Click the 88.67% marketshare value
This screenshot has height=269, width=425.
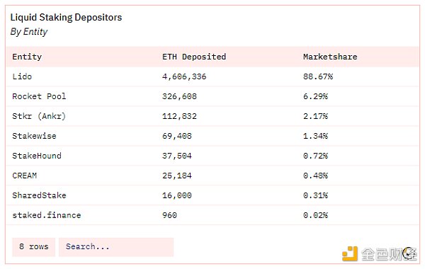(318, 76)
